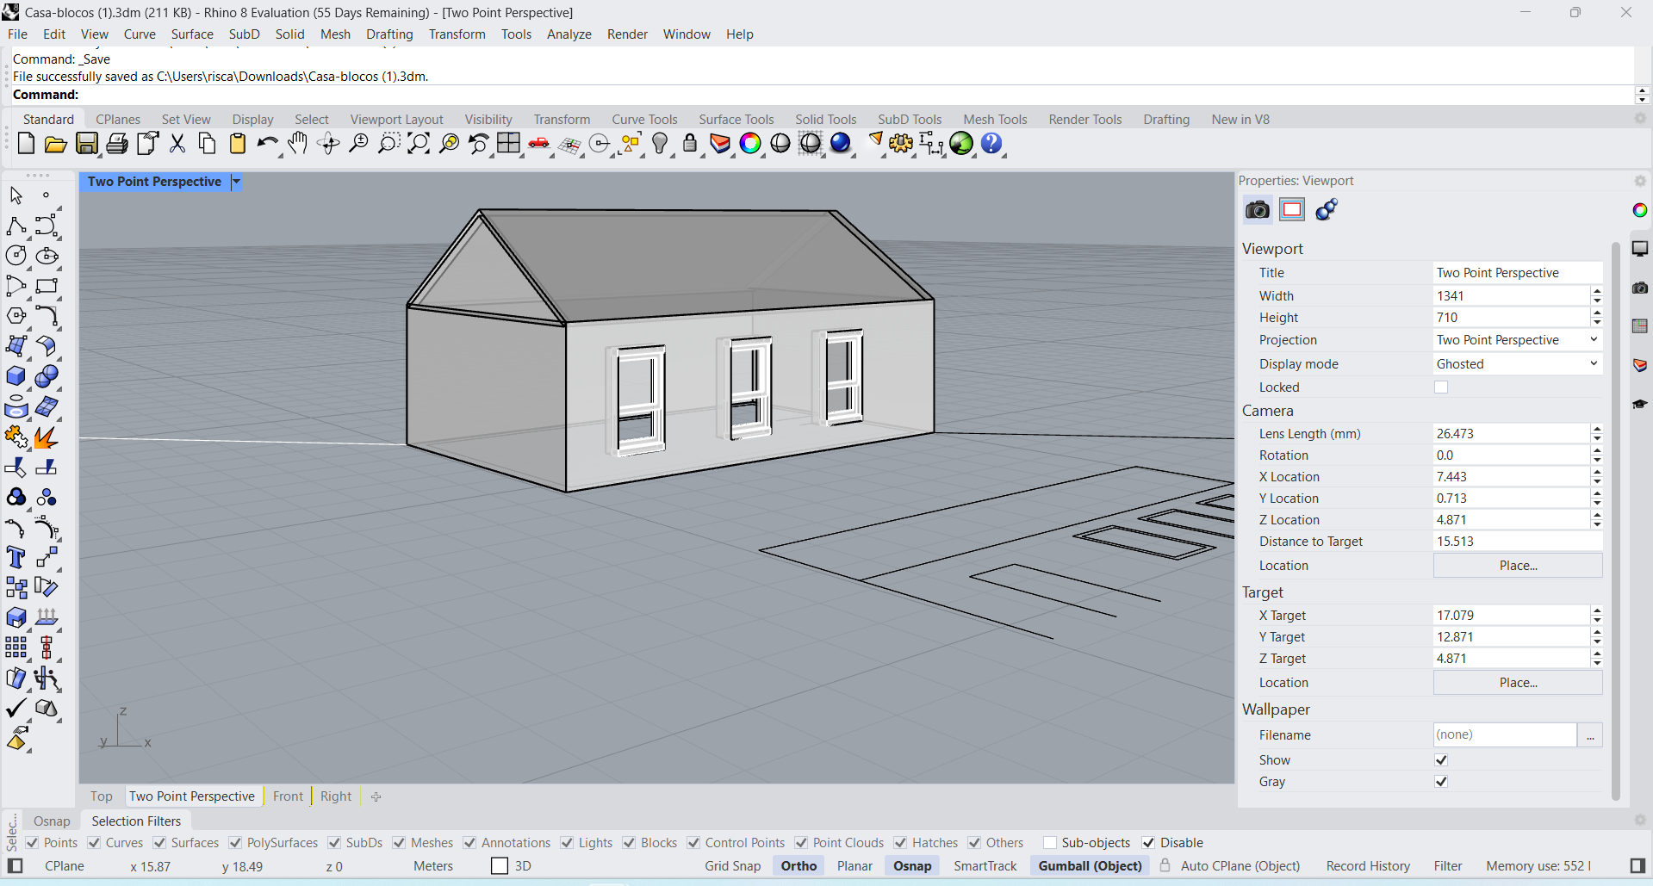Click the Save file icon in toolbar
The height and width of the screenshot is (886, 1653).
pyautogui.click(x=87, y=144)
